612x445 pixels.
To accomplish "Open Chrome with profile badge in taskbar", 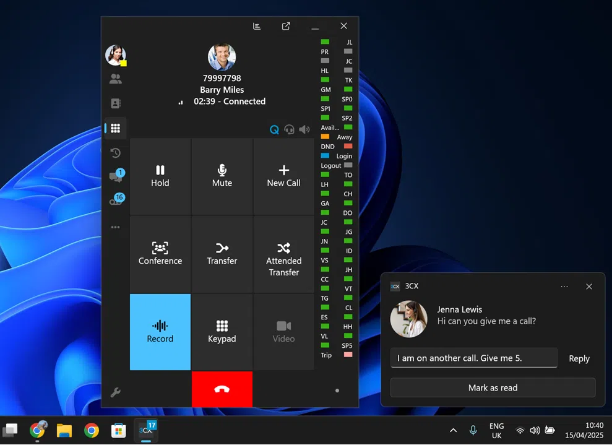I will (x=38, y=430).
